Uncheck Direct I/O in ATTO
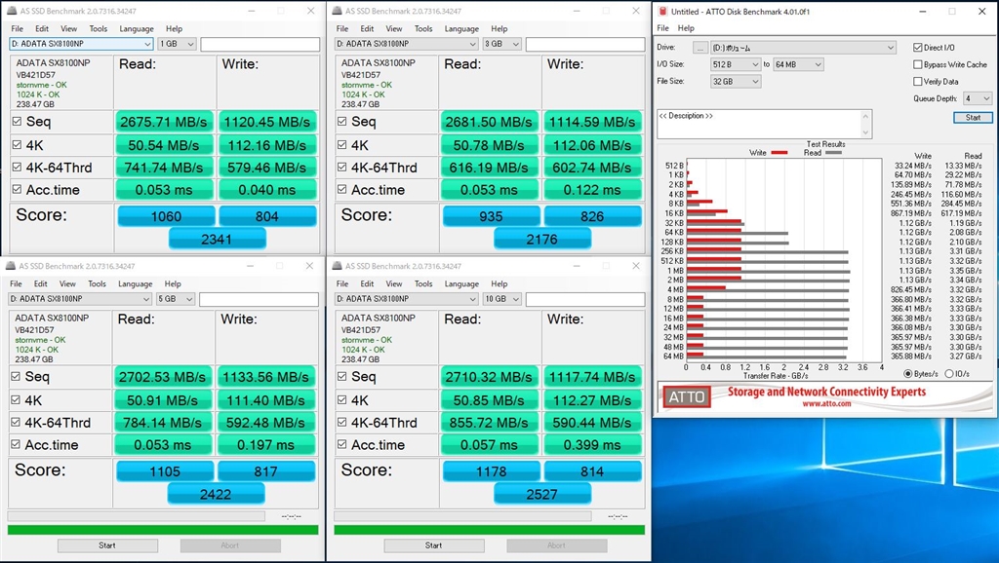 [917, 47]
